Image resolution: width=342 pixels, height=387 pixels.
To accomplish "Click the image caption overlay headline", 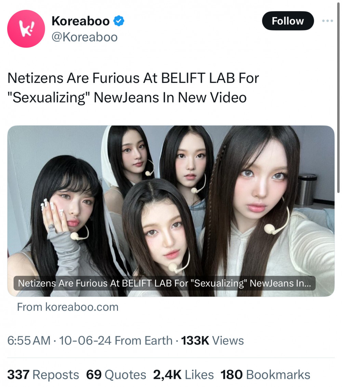I will [165, 283].
